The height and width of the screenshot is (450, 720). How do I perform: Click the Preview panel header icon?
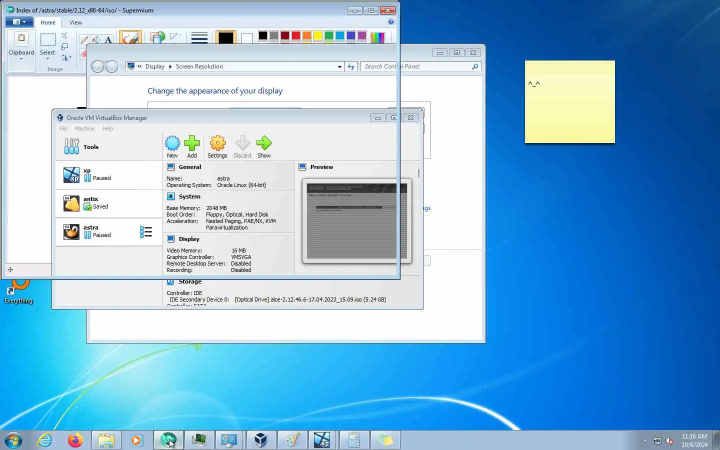302,167
